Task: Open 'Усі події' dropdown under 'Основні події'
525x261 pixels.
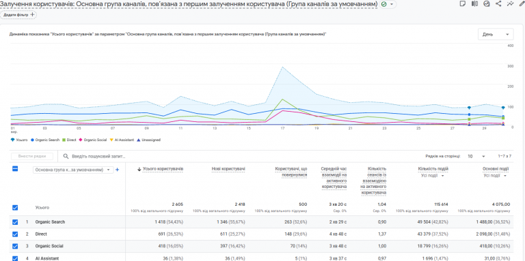Action: [x=494, y=176]
